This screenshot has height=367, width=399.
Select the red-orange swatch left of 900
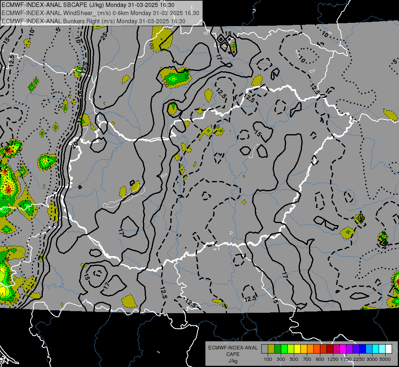coord(317,349)
